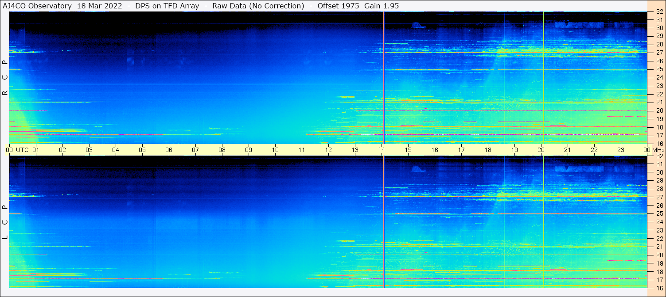The image size is (666, 297).
Task: Click the AJ4CO Observatory title text
Action: [x=37, y=6]
